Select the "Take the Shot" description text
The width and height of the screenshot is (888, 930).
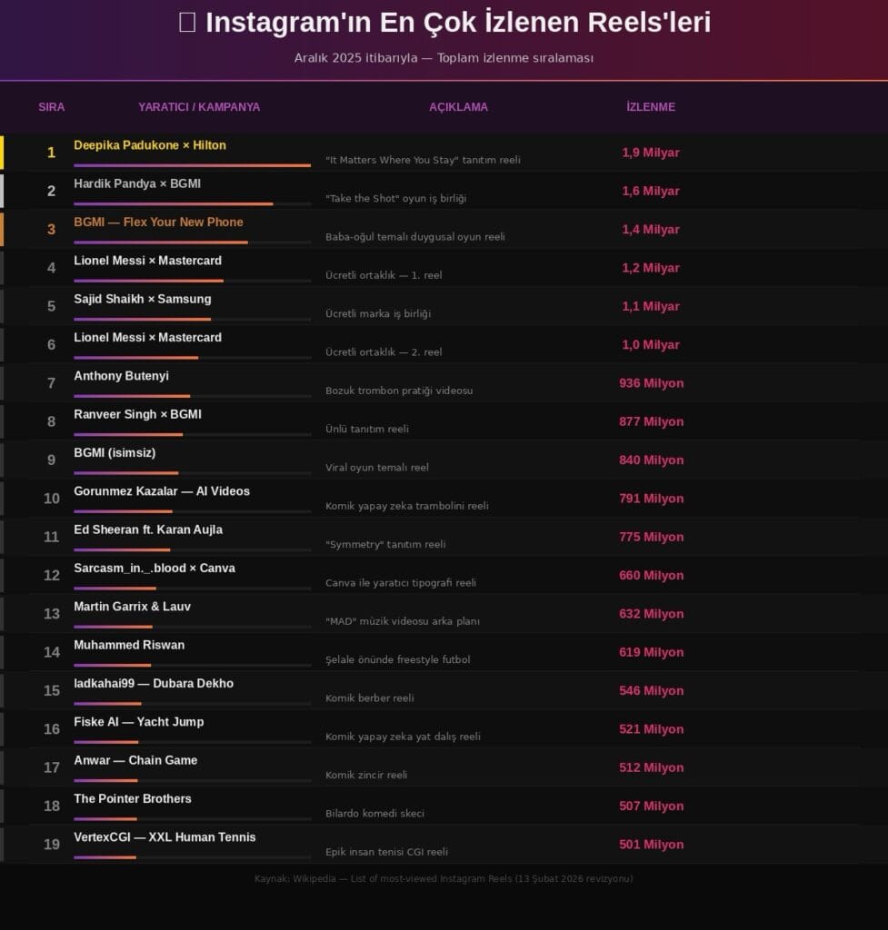click(395, 198)
